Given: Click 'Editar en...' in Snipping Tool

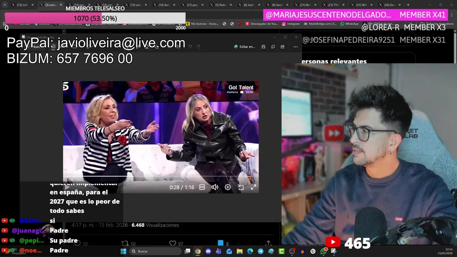Looking at the screenshot, I should tap(245, 47).
